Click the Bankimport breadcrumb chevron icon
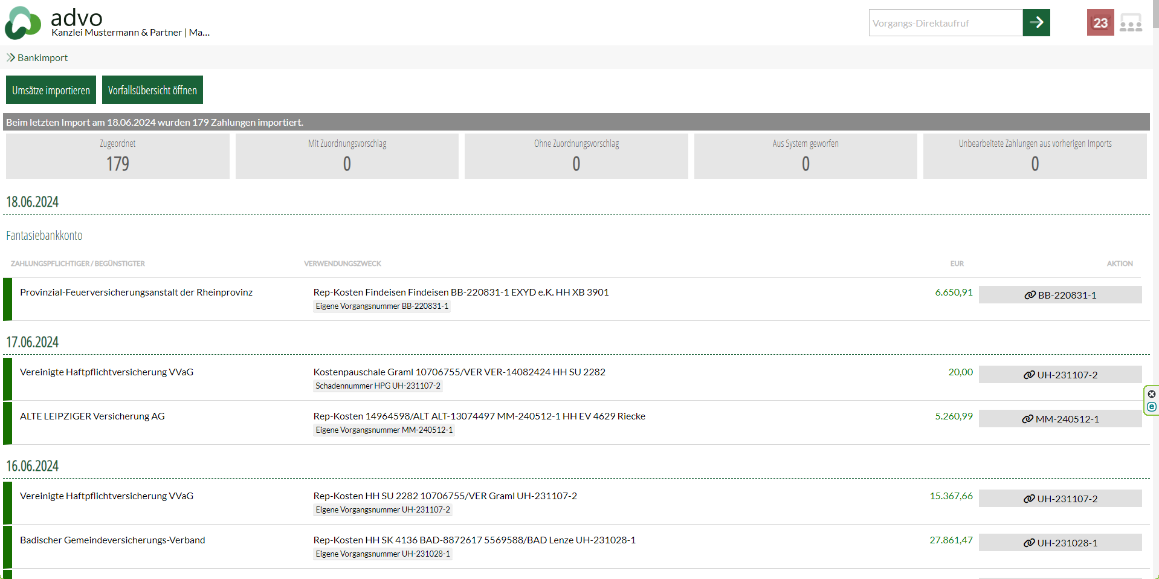Image resolution: width=1159 pixels, height=579 pixels. pyautogui.click(x=10, y=57)
